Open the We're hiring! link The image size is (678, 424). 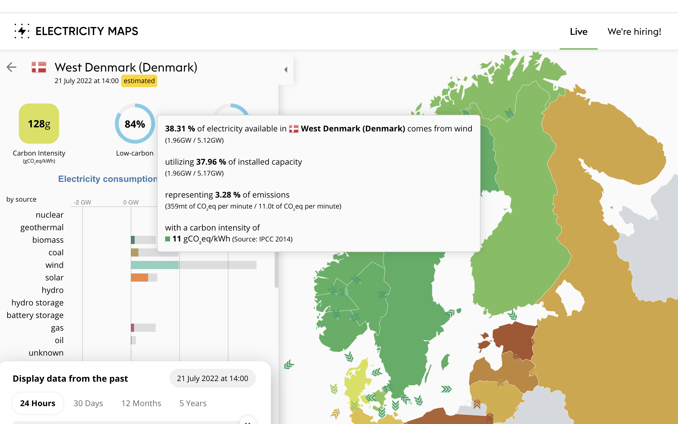(x=634, y=32)
